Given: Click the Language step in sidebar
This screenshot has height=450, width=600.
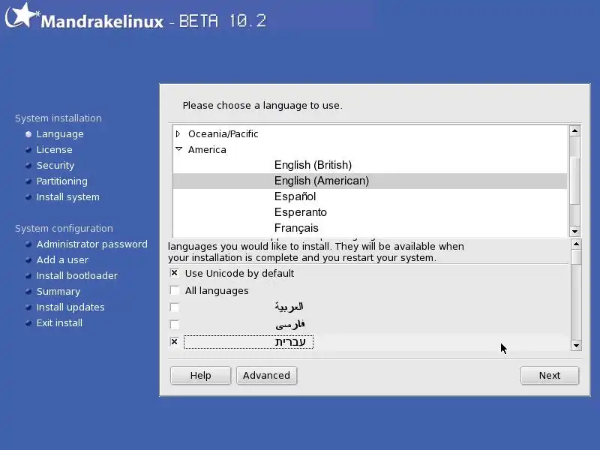Looking at the screenshot, I should [60, 134].
